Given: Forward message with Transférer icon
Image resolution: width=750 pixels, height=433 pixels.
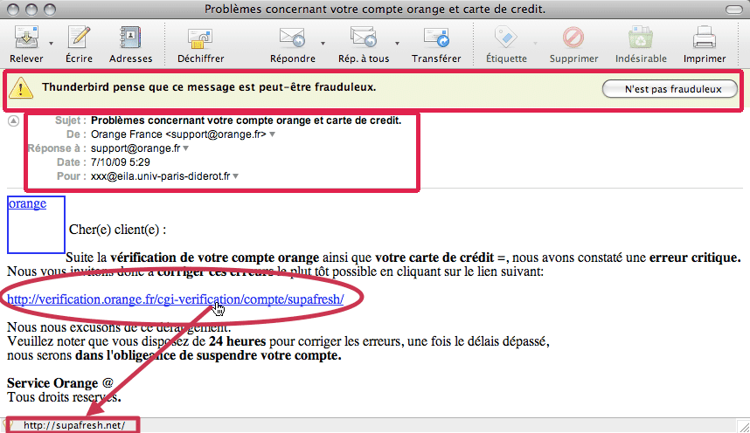Looking at the screenshot, I should tap(435, 38).
